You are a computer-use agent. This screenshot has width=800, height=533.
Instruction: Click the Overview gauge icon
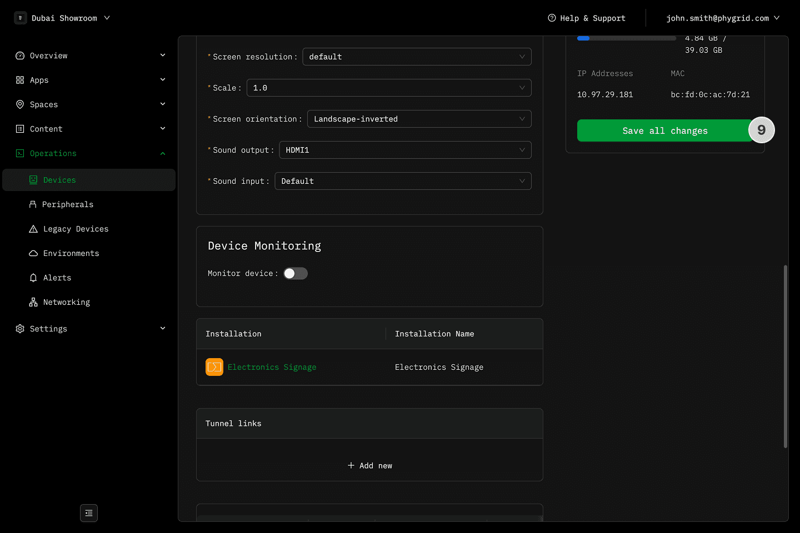click(x=20, y=56)
